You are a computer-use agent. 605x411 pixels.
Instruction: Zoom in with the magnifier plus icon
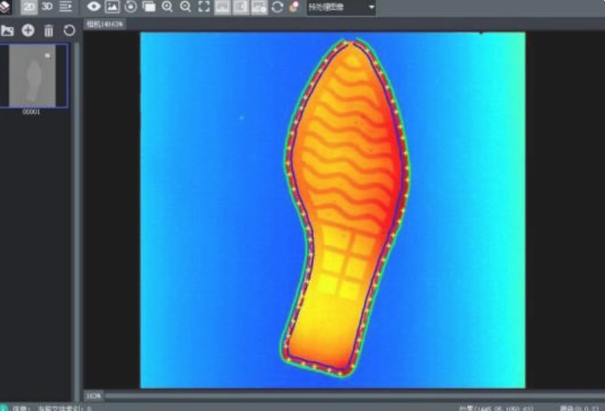(167, 7)
